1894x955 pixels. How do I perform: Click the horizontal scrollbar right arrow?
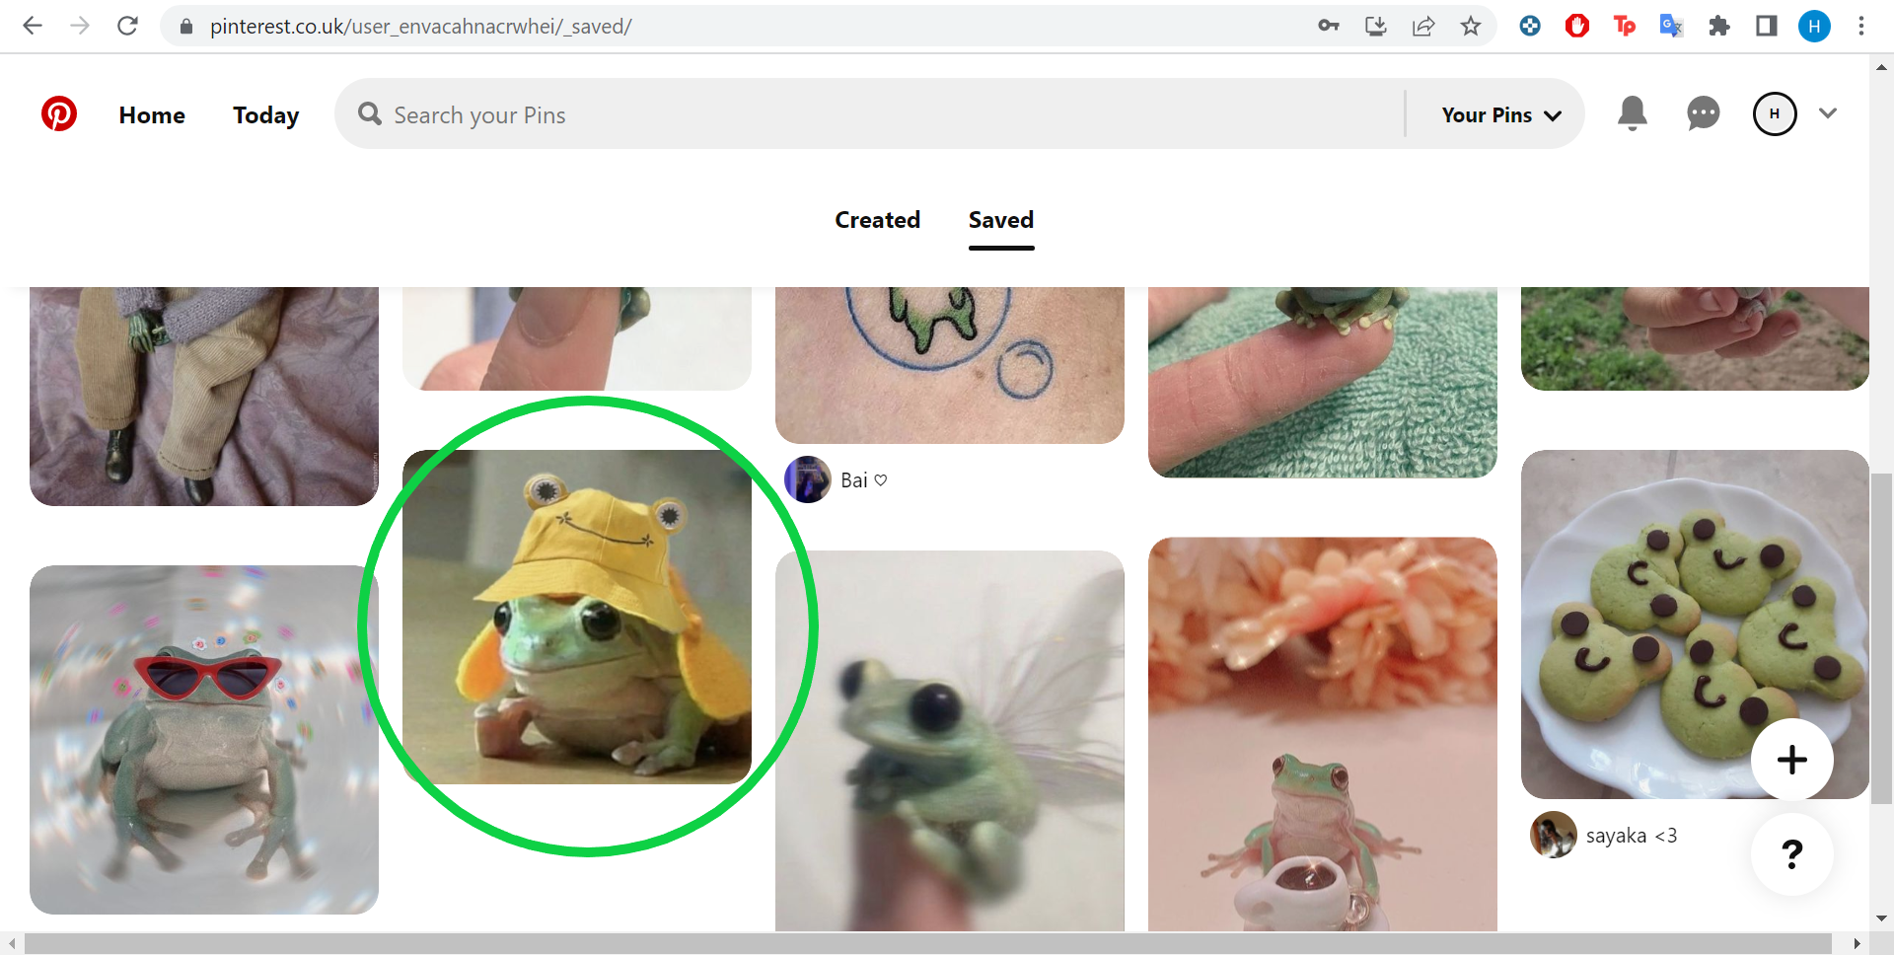tap(1858, 944)
